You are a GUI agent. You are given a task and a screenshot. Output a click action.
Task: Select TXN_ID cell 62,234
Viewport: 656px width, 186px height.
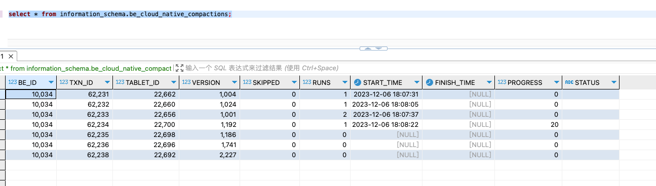(84, 124)
